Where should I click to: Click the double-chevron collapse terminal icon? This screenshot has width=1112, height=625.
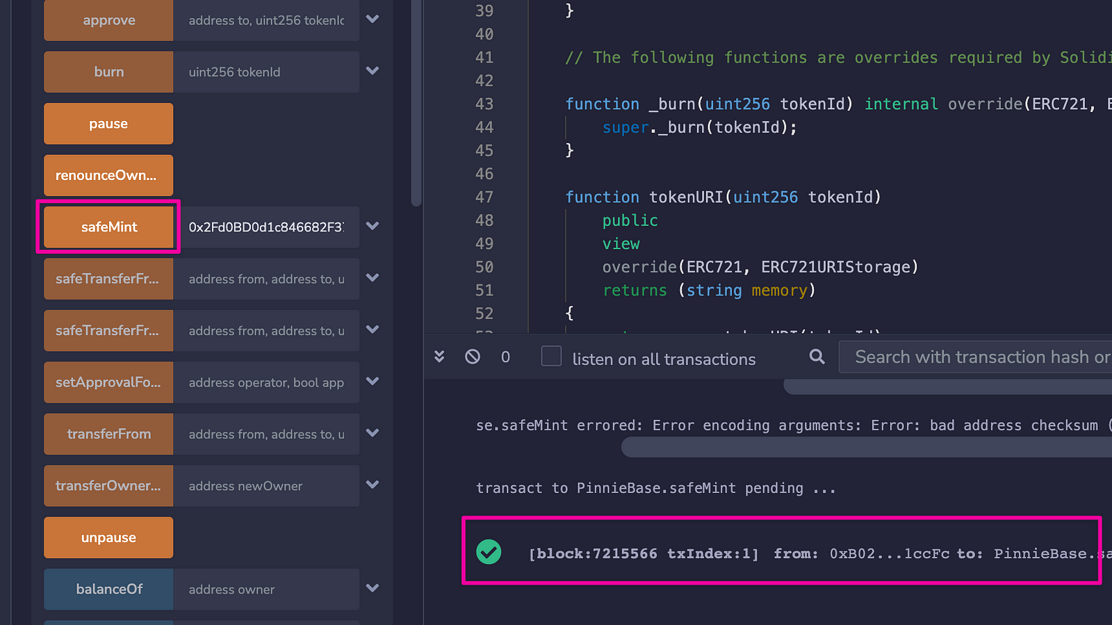click(439, 357)
